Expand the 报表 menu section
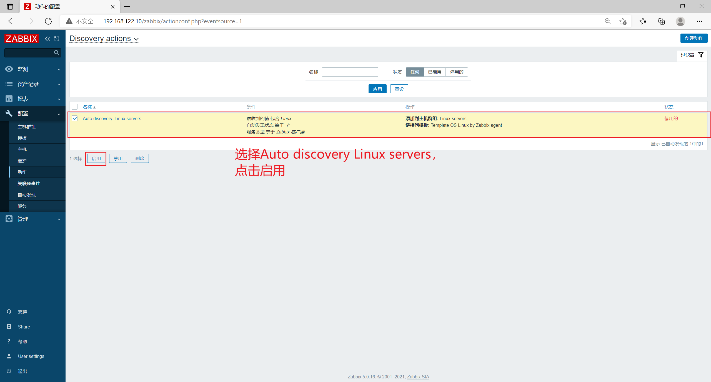 (x=59, y=99)
